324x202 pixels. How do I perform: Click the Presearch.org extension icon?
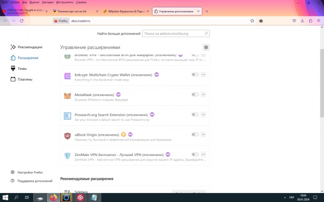pos(67,116)
